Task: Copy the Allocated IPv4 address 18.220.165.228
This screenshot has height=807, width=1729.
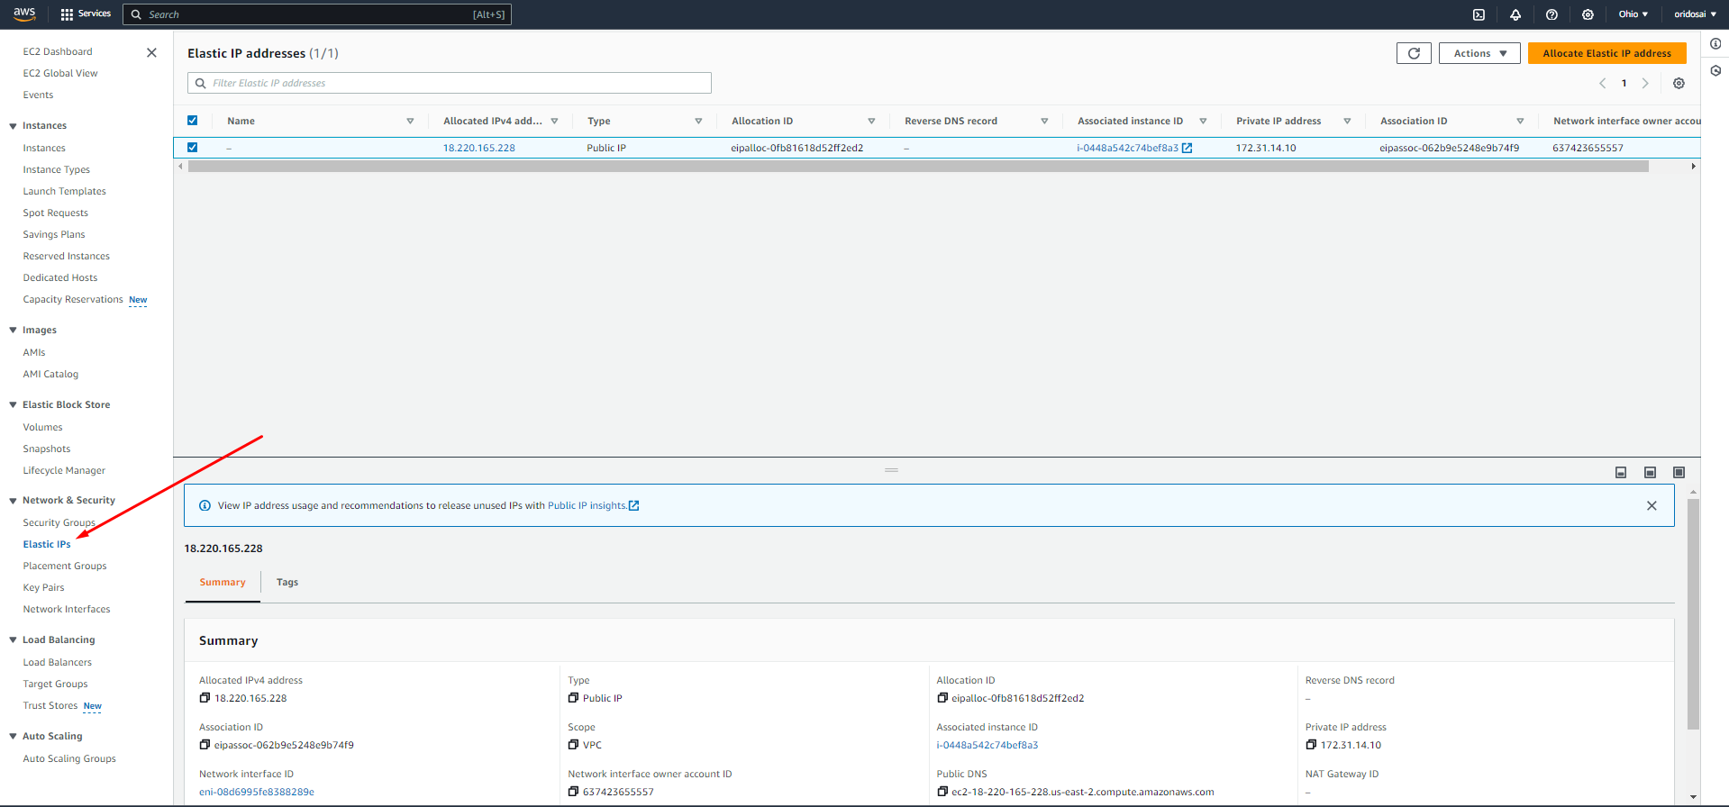Action: (x=205, y=698)
